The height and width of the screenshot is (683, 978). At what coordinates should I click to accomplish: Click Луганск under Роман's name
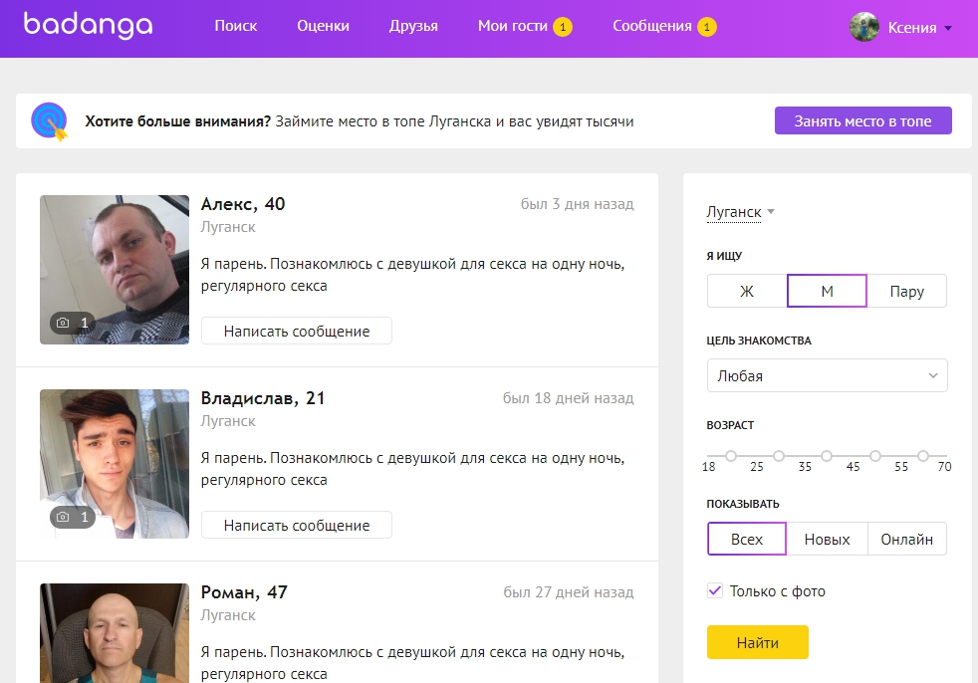[x=228, y=615]
